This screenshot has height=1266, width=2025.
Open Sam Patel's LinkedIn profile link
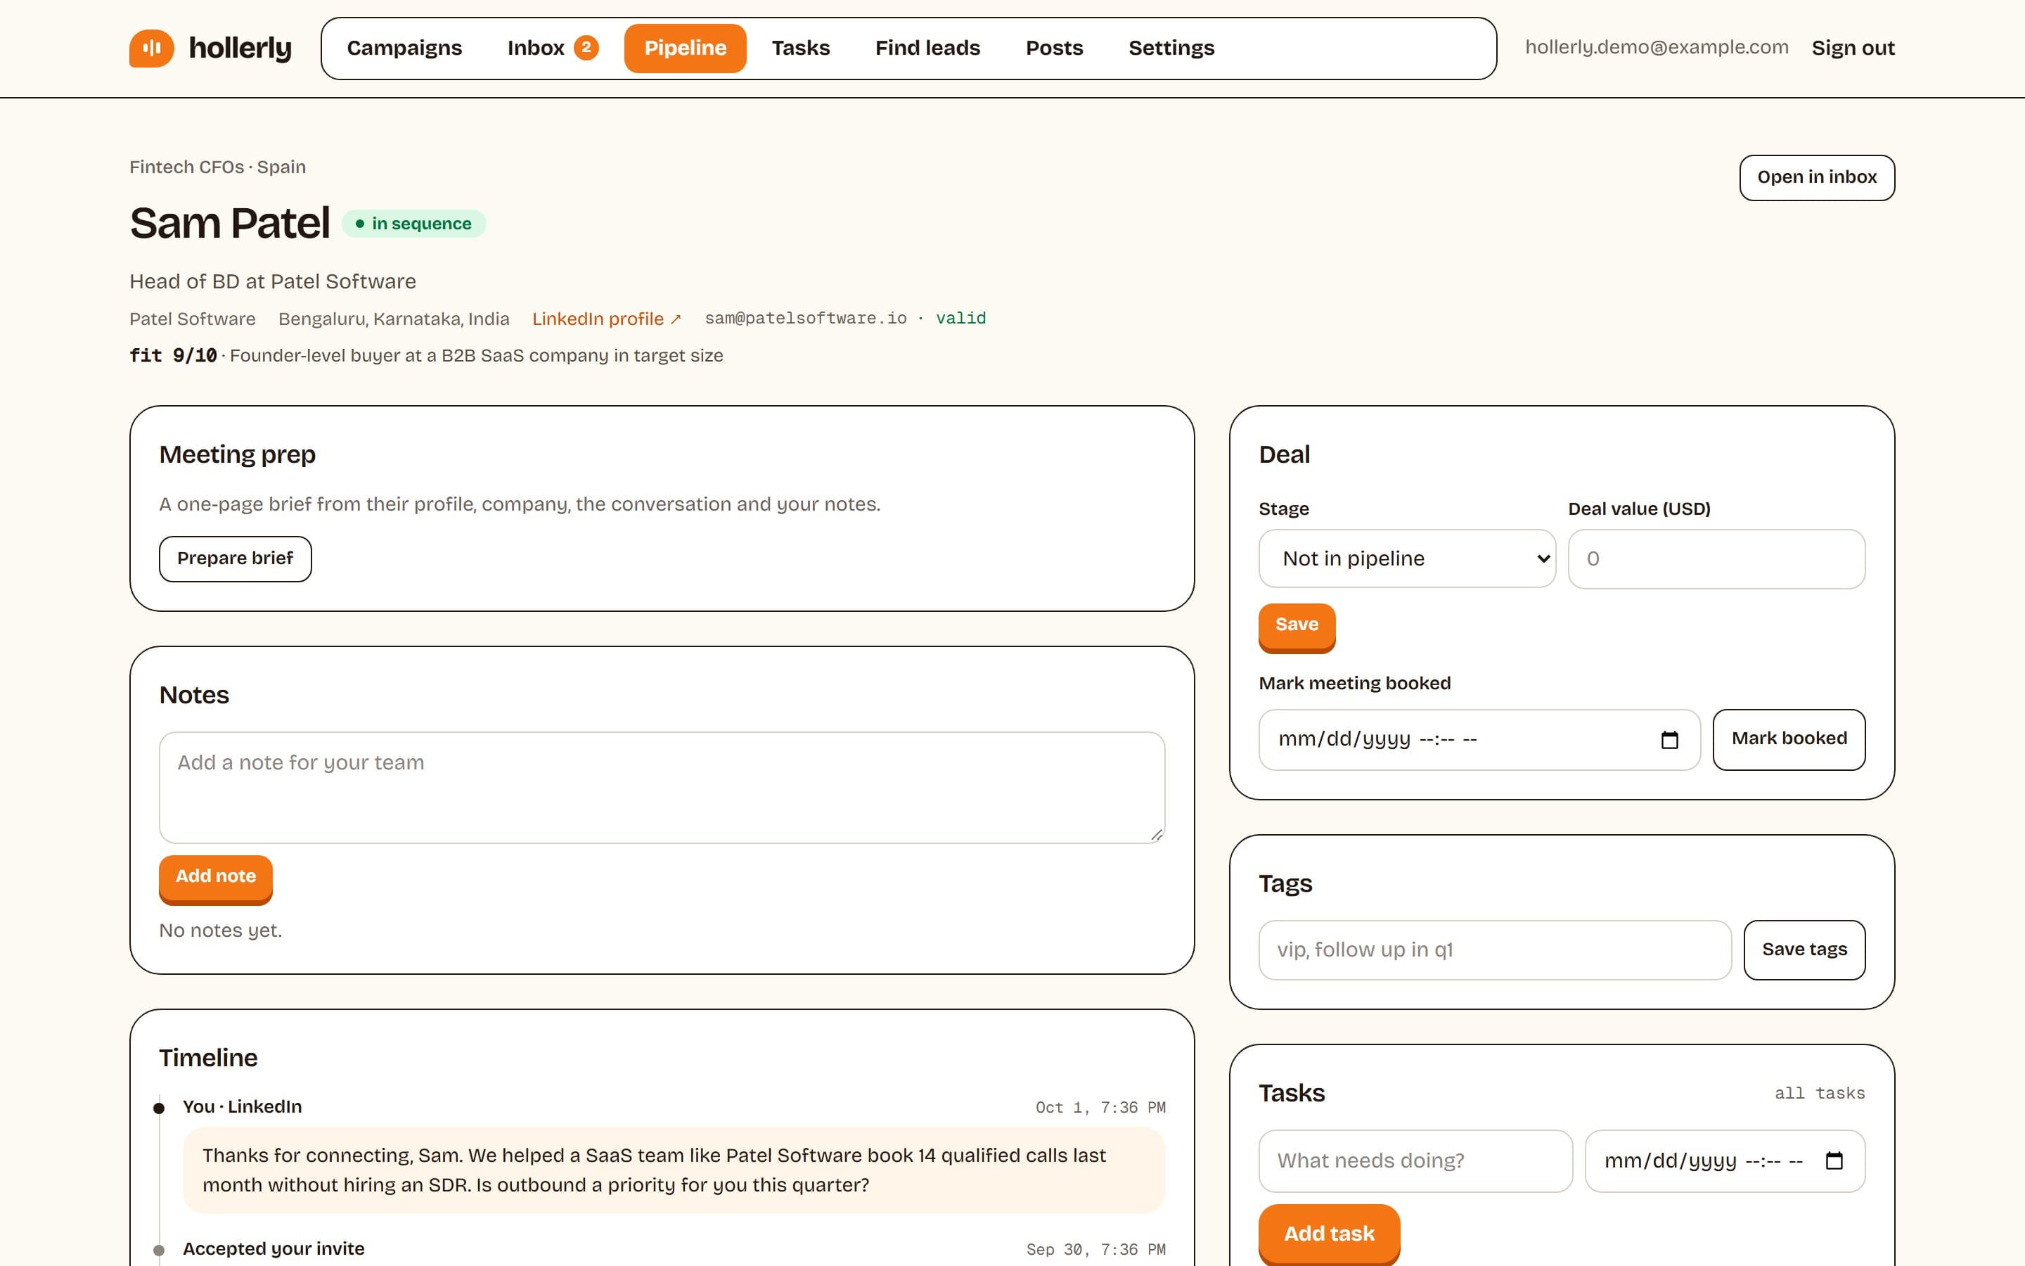tap(607, 319)
